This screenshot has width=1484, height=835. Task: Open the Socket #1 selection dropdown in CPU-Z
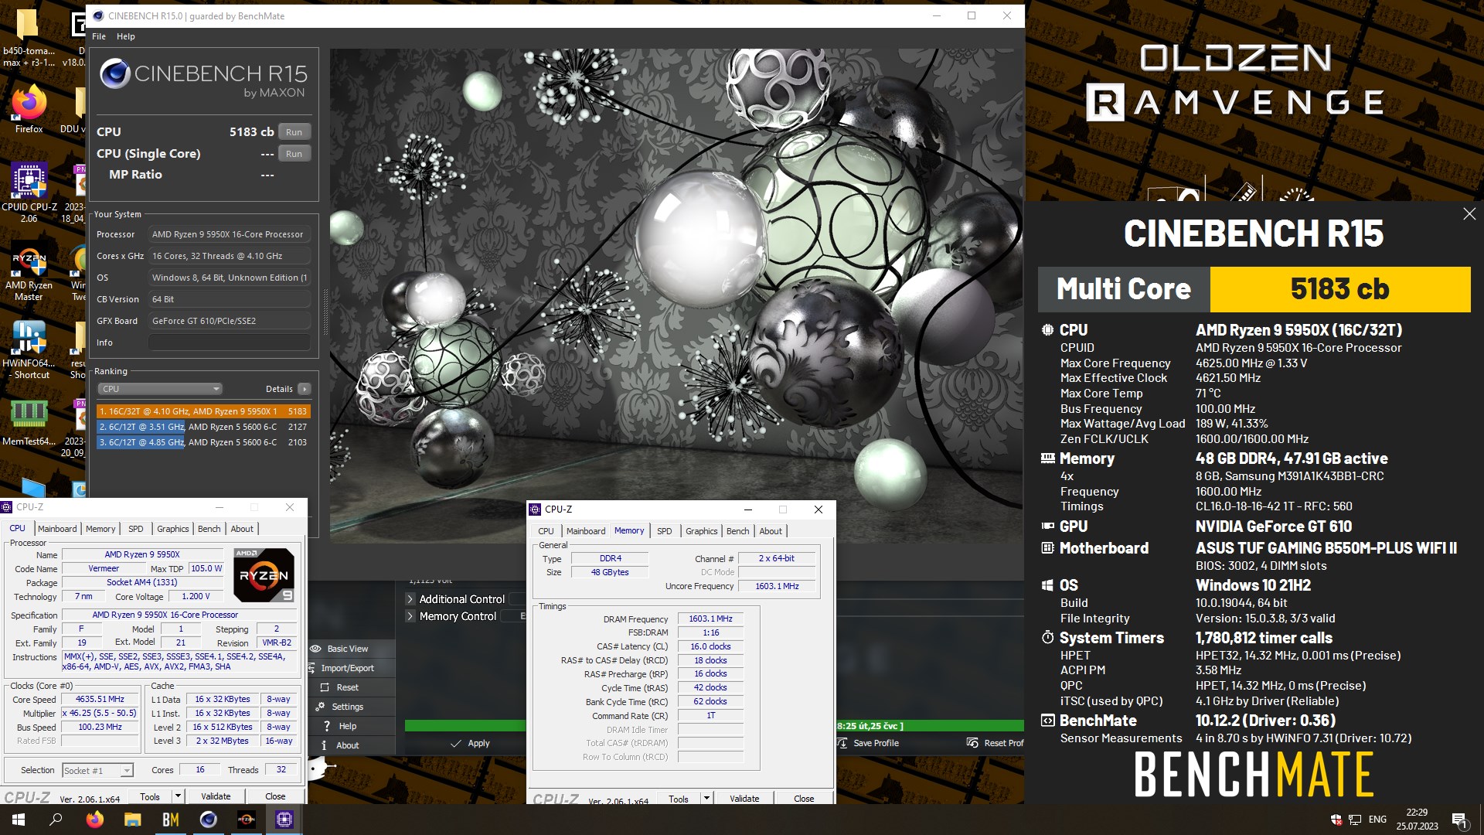pyautogui.click(x=97, y=771)
